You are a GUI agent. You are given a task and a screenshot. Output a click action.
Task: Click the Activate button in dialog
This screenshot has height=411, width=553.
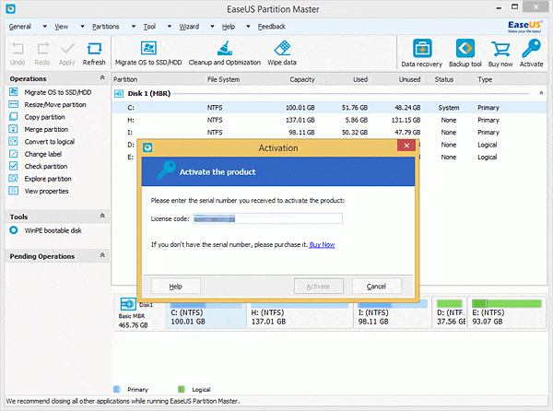319,287
